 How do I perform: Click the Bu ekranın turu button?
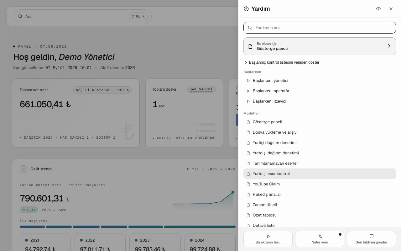(x=268, y=239)
